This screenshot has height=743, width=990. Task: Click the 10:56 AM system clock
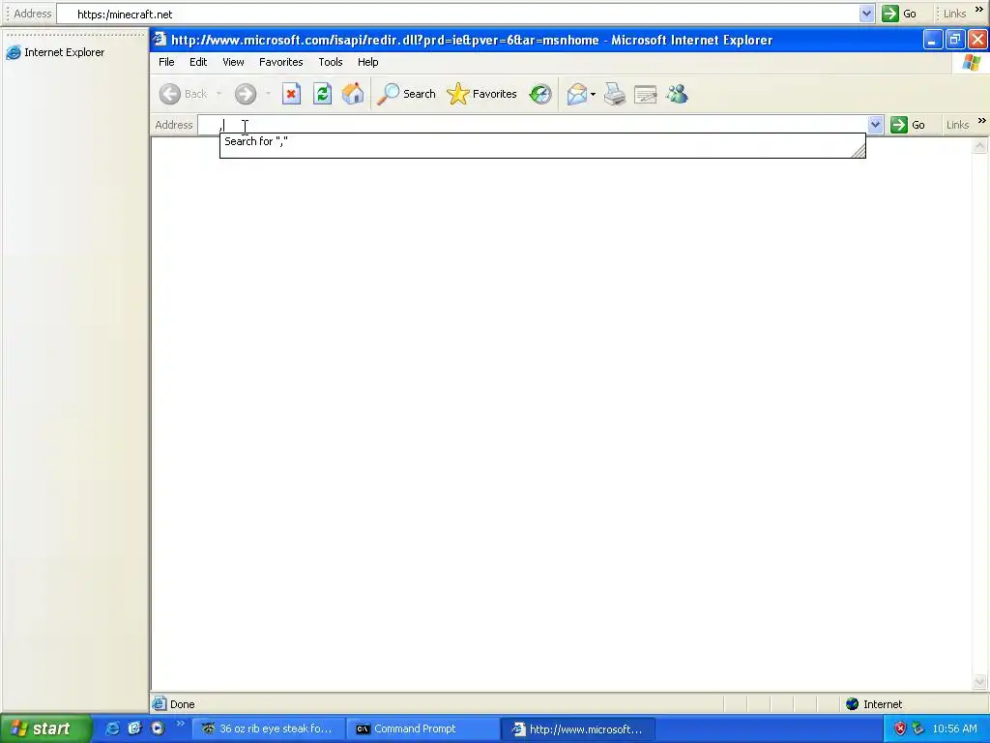point(954,729)
